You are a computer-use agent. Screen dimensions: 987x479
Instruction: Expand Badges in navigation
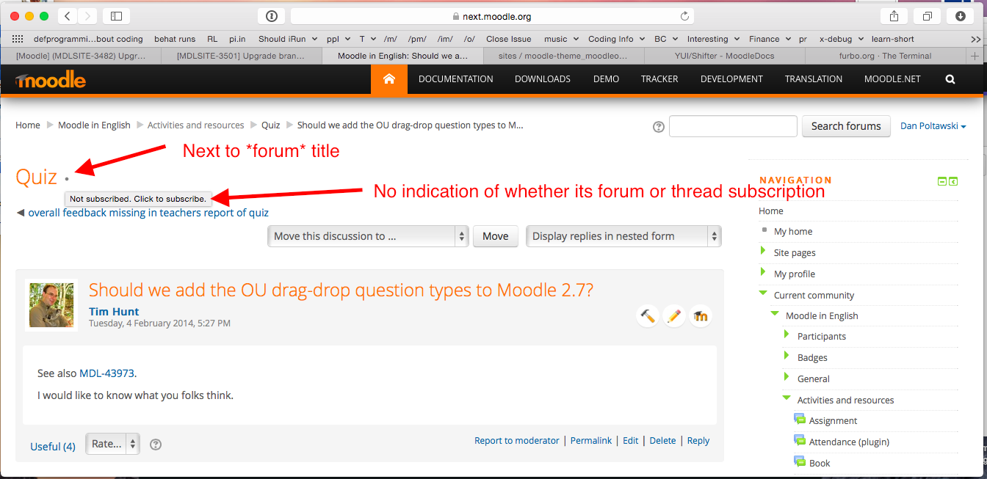[x=787, y=356]
